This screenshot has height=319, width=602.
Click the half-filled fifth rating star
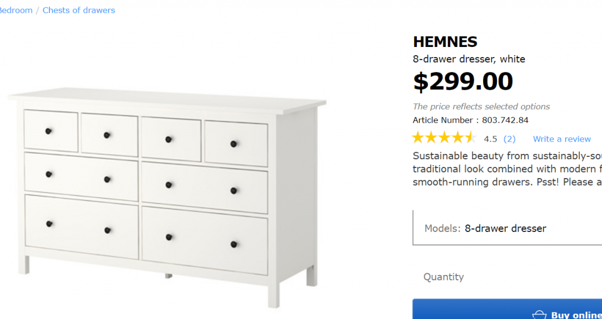tap(471, 137)
